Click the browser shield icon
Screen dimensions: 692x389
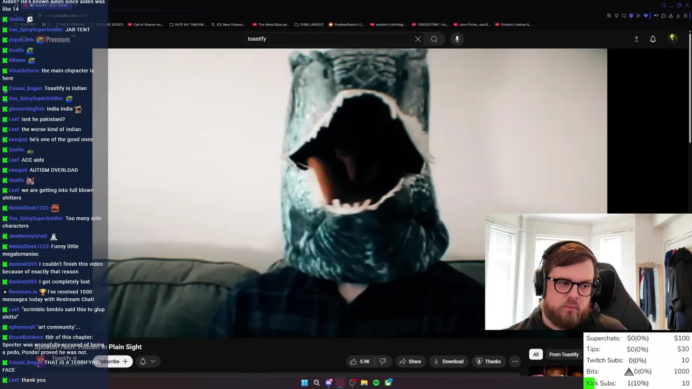[631, 16]
